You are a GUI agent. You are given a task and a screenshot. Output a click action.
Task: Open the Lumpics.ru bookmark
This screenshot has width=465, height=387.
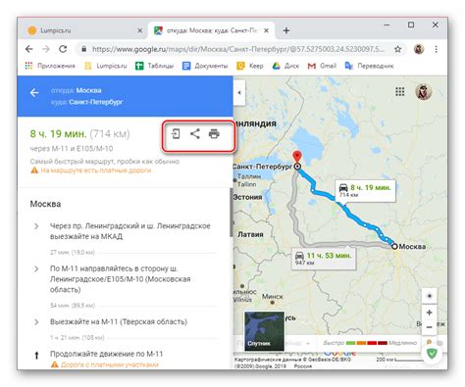point(106,66)
